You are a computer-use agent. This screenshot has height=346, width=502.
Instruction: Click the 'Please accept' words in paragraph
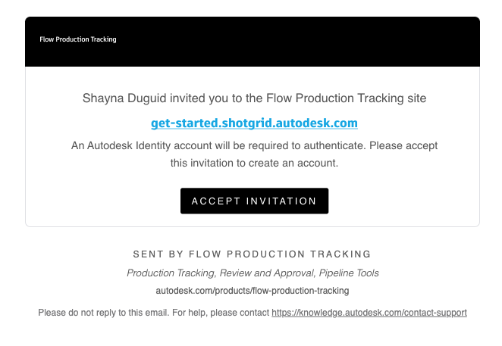(x=403, y=145)
